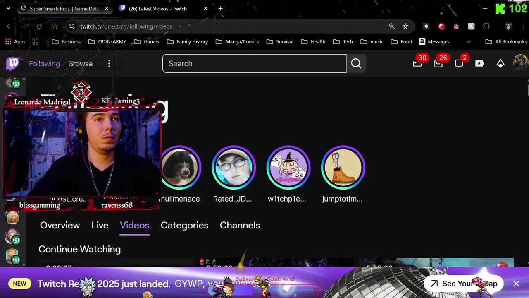
Task: Click the flame extension icon
Action: [456, 26]
